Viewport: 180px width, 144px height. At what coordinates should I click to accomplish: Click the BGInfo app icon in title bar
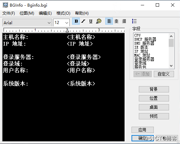5,5
